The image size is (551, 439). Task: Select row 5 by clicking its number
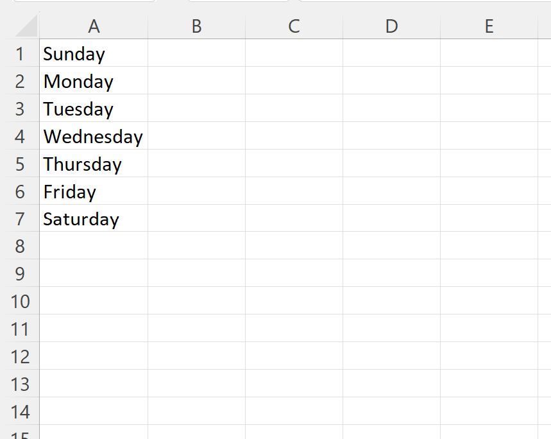[21, 164]
